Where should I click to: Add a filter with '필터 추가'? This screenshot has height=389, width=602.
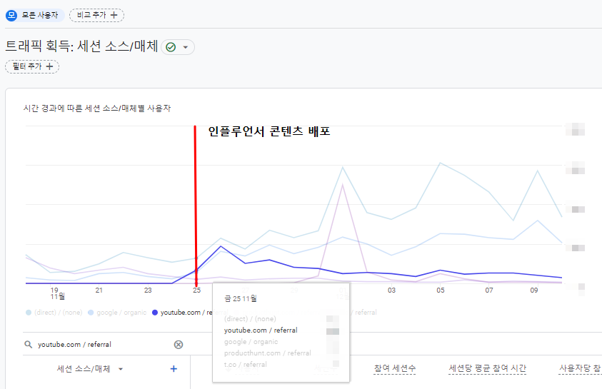pyautogui.click(x=32, y=66)
